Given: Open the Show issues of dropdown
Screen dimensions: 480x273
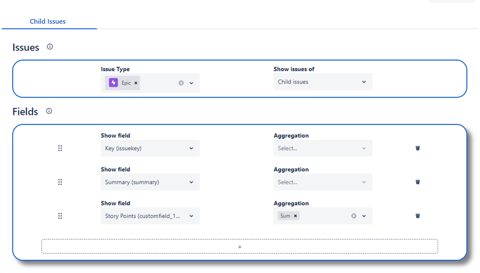Looking at the screenshot, I should [323, 82].
